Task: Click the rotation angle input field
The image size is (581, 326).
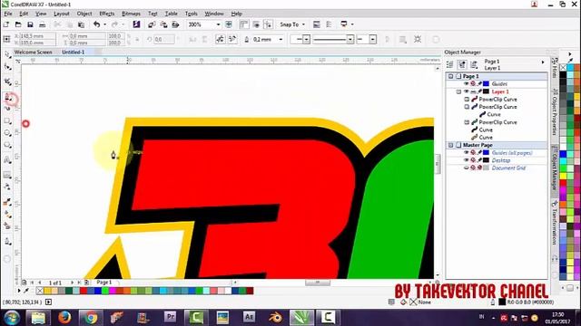Action: (x=163, y=39)
